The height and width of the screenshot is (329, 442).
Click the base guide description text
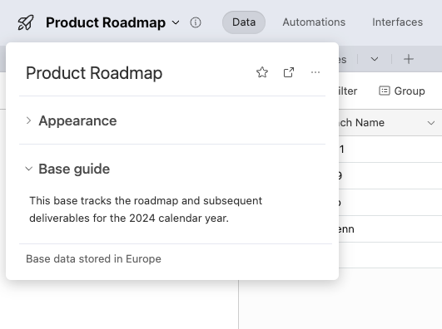coord(146,209)
